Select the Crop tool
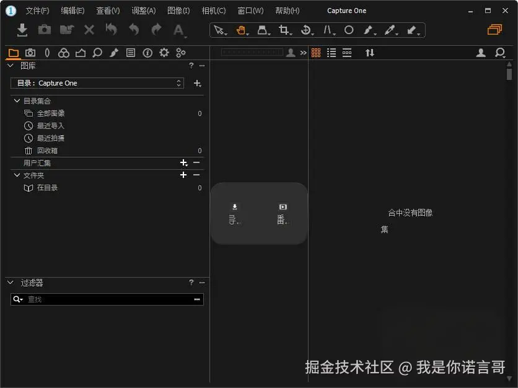518x388 pixels. click(284, 30)
